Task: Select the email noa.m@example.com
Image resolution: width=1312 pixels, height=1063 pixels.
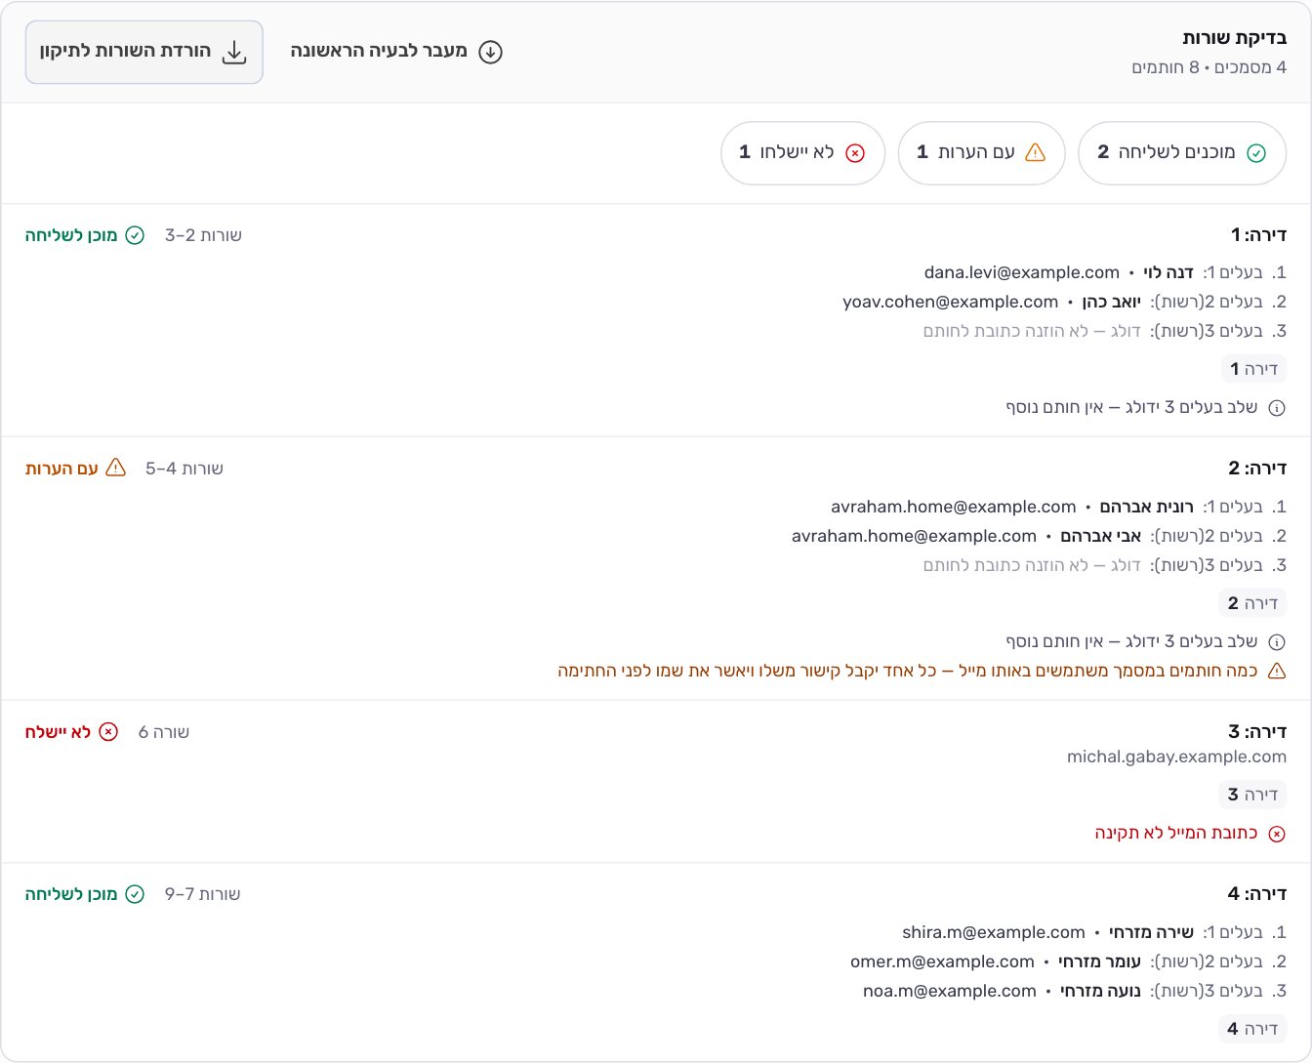Action: coord(950,991)
